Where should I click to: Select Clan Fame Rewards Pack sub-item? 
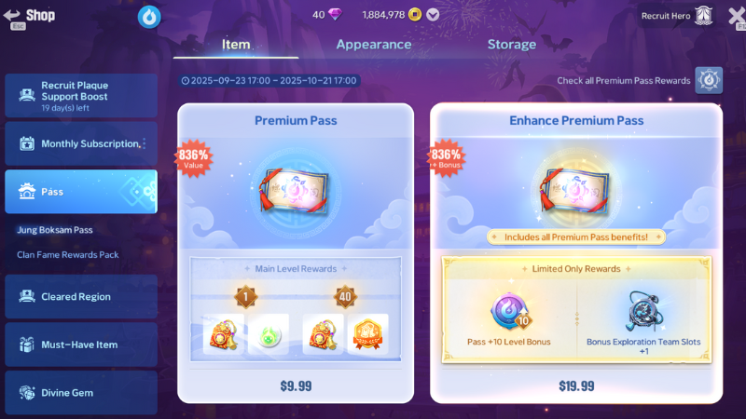[x=67, y=254]
